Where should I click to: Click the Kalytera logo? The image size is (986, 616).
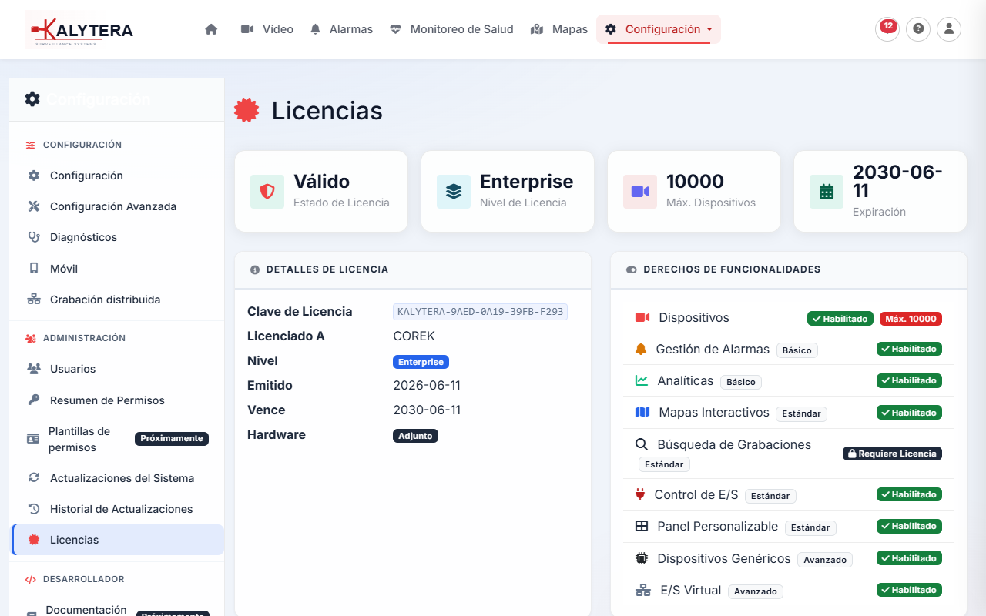click(79, 29)
